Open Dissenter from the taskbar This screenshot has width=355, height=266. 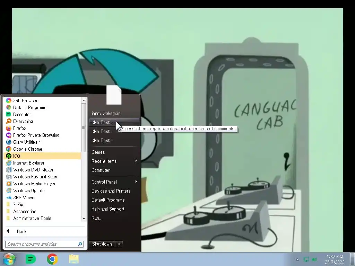pos(31,259)
